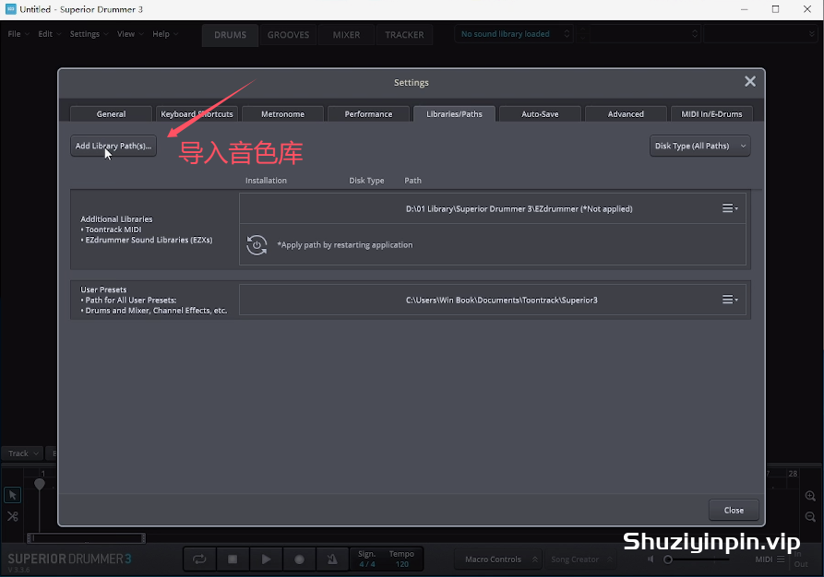This screenshot has height=577, width=824.
Task: Open the Settings menu
Action: [x=89, y=34]
